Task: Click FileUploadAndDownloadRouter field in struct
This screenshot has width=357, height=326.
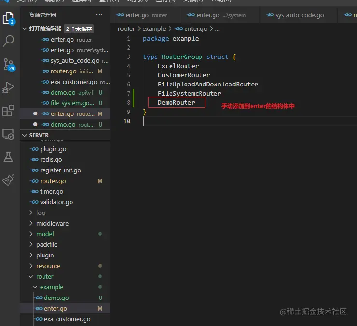Action: 208,85
